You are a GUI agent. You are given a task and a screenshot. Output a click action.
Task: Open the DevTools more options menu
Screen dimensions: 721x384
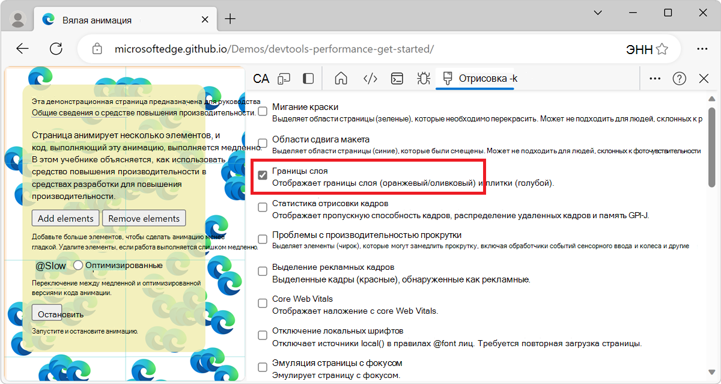pyautogui.click(x=655, y=78)
